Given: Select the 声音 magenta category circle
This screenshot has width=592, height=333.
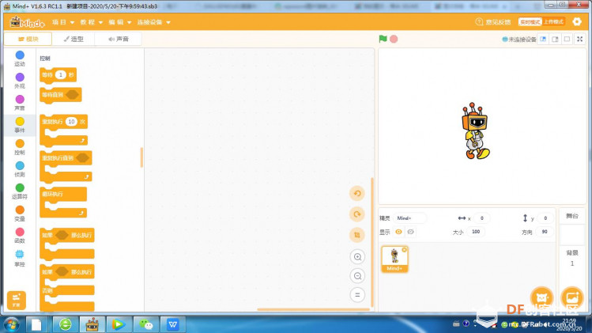Looking at the screenshot, I should coord(20,99).
